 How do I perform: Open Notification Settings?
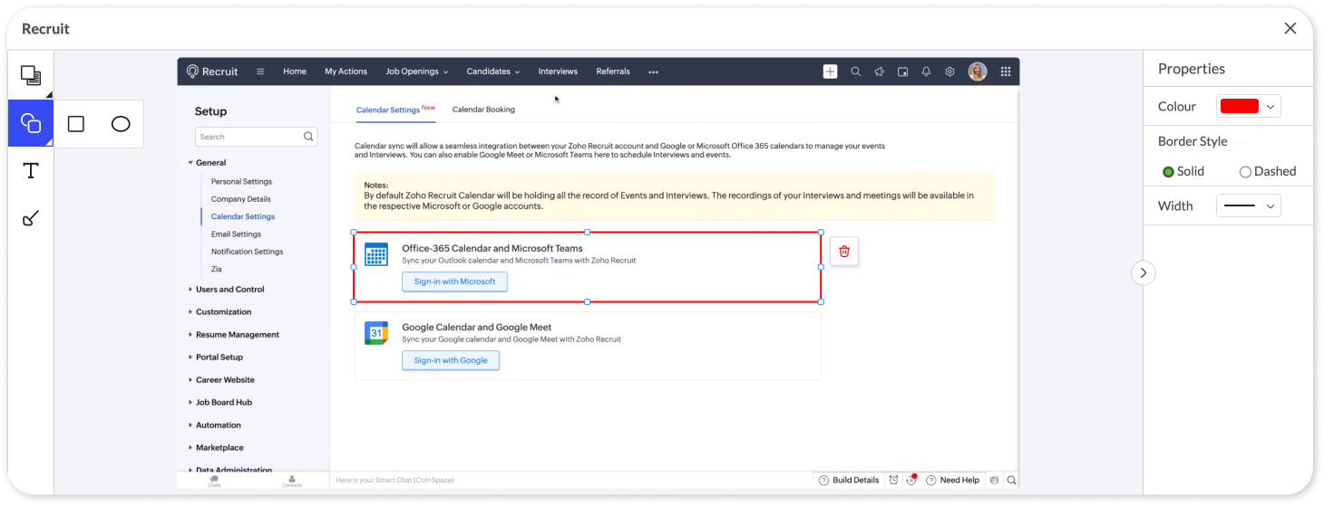247,252
